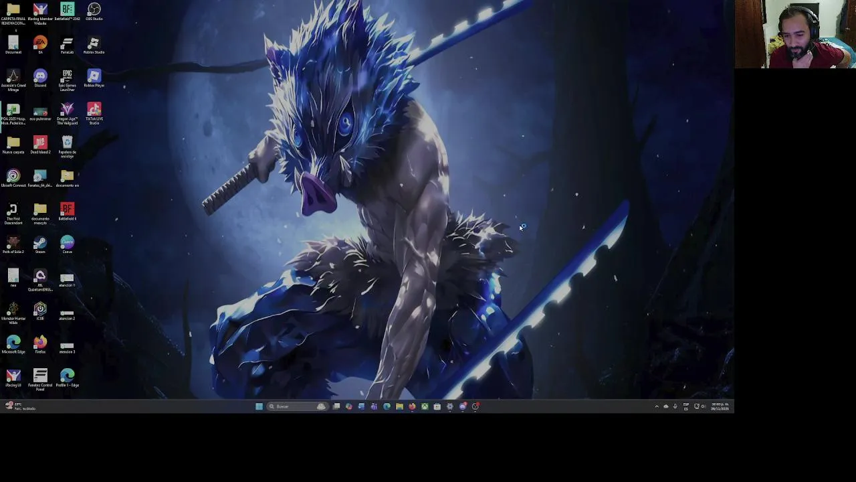Open Microsoft Edge desktop shortcut

13,345
